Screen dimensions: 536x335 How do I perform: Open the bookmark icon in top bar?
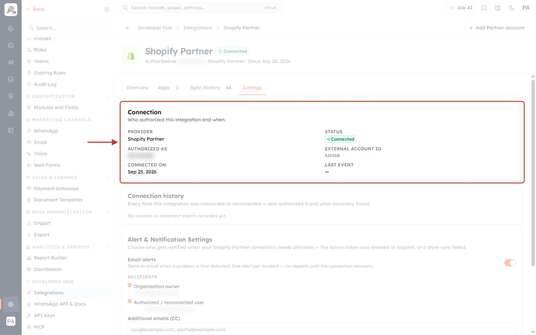click(484, 8)
